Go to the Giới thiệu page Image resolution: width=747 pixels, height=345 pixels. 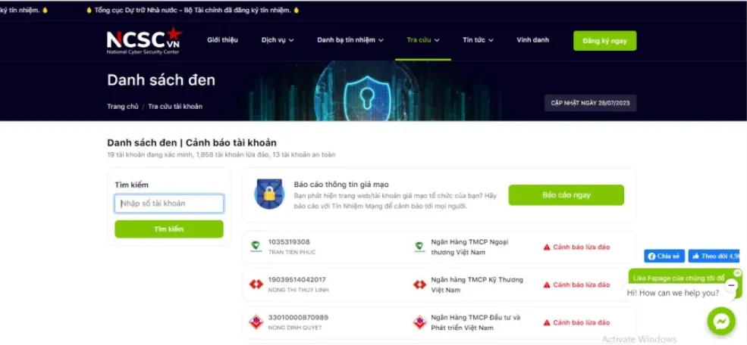pyautogui.click(x=222, y=40)
